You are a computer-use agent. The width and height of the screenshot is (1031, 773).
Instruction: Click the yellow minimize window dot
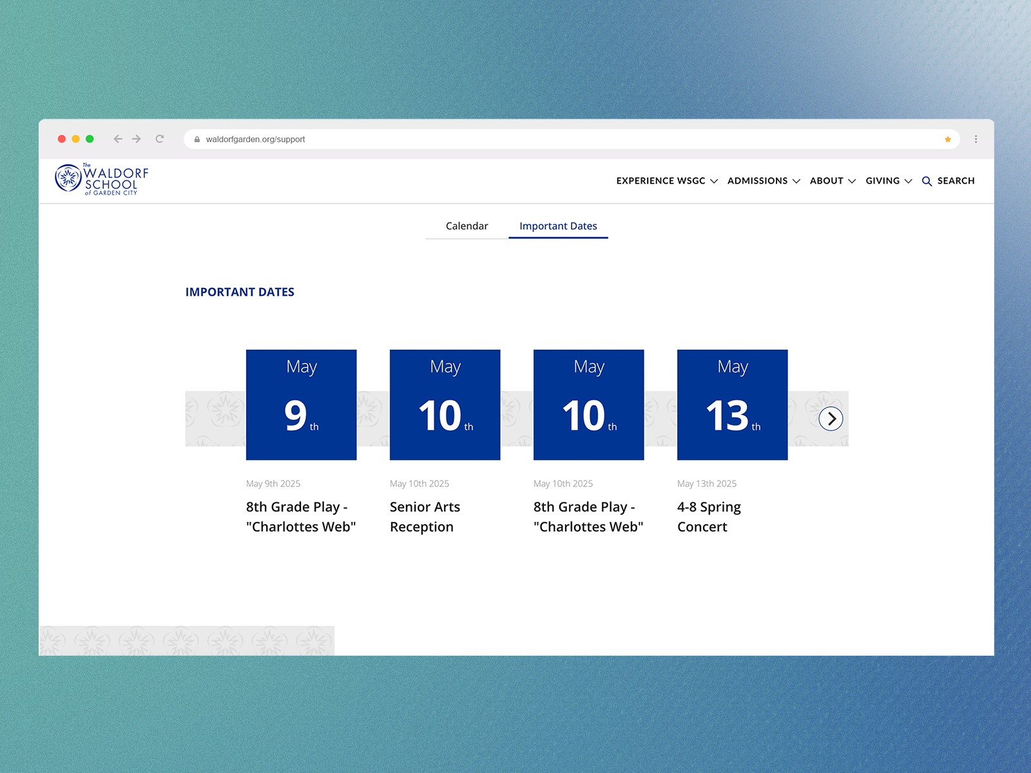click(x=76, y=139)
